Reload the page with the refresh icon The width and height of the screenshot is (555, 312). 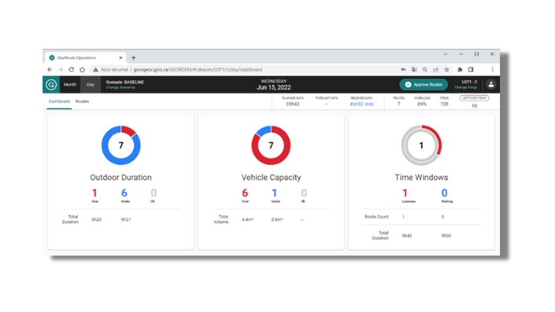[x=71, y=70]
